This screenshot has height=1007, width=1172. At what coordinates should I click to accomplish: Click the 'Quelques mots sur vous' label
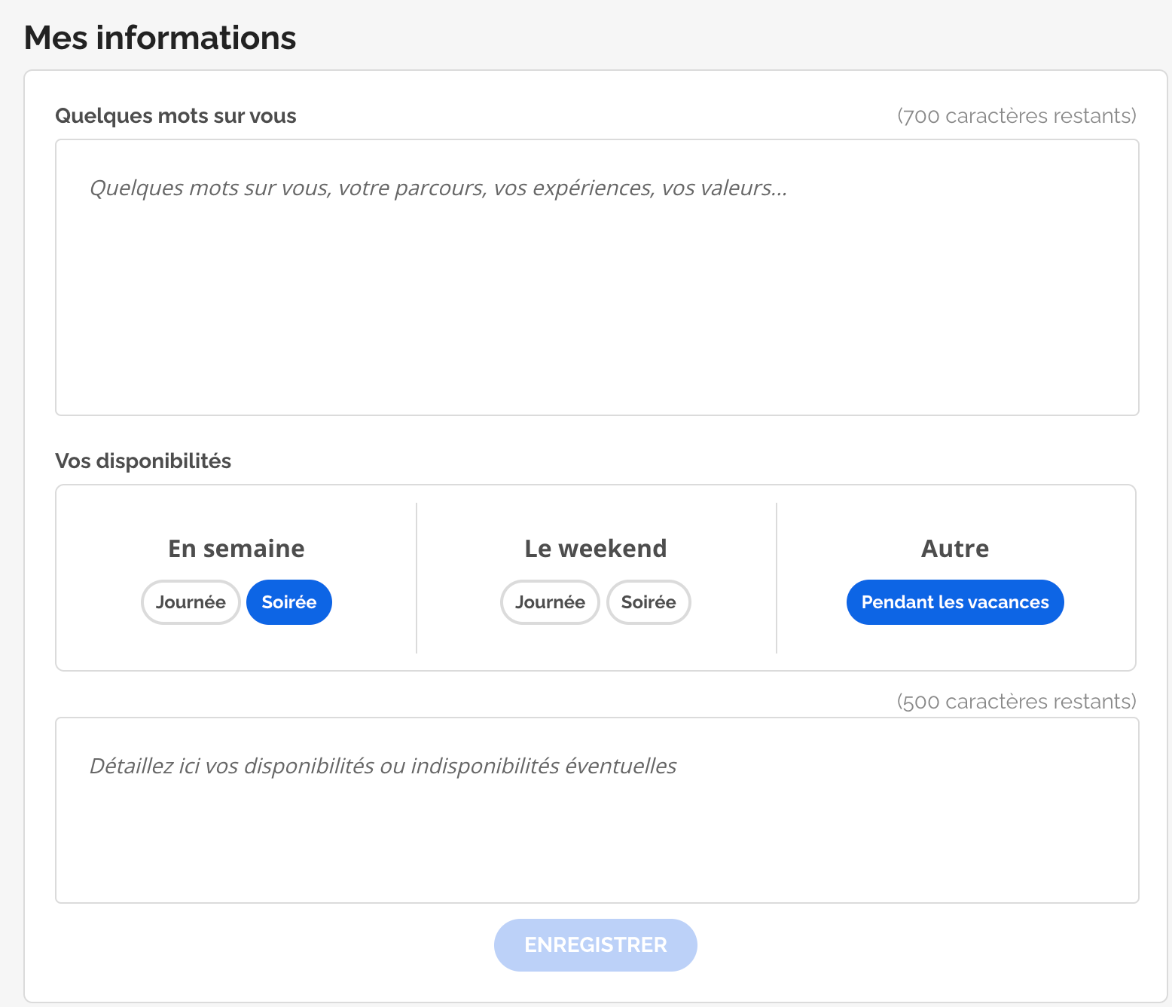click(x=175, y=116)
